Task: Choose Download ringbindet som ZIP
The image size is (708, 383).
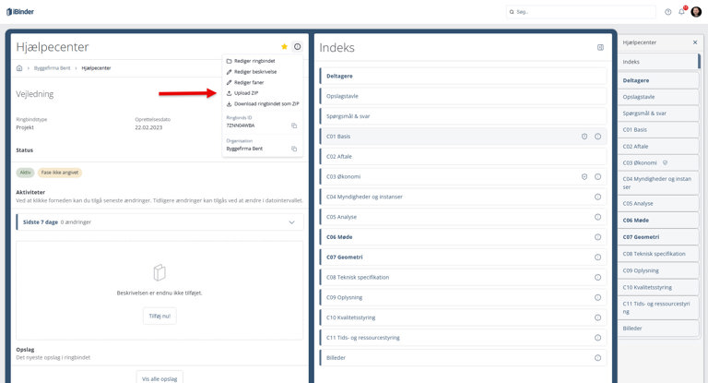Action: [x=265, y=104]
